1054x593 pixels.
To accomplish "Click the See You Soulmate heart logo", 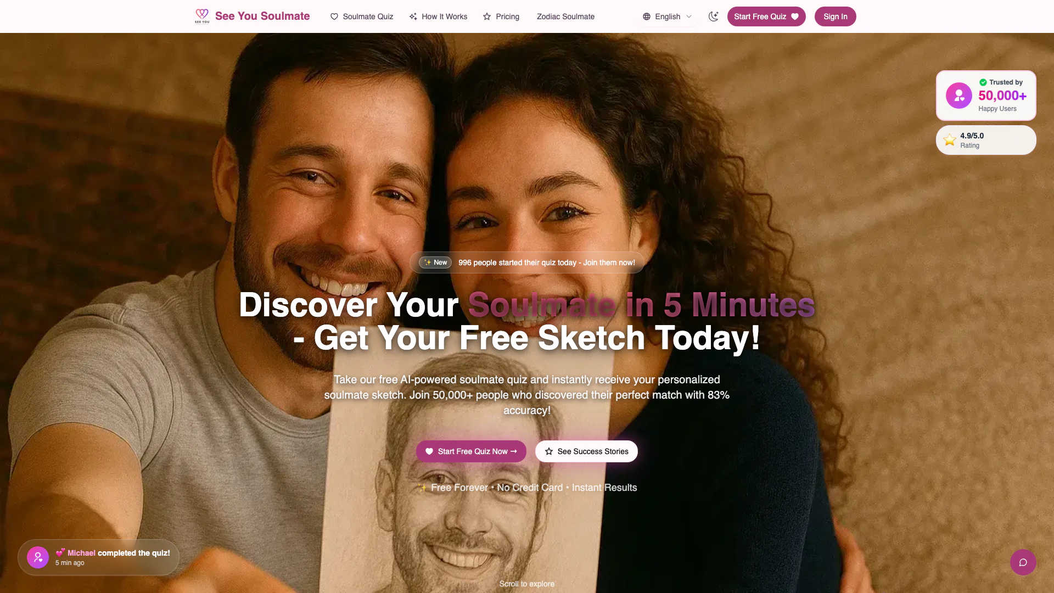I will (202, 16).
